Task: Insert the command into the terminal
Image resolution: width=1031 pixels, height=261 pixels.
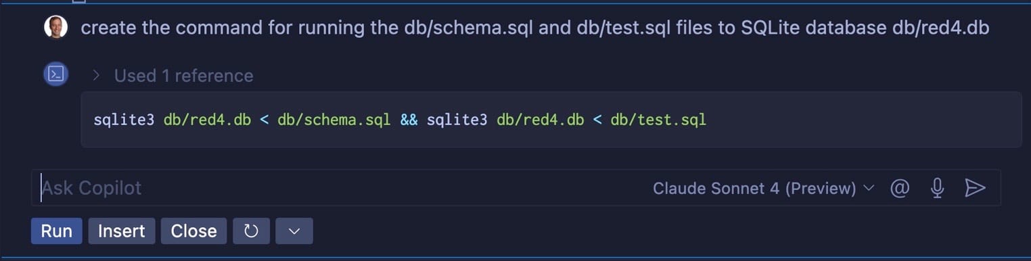Action: (122, 231)
